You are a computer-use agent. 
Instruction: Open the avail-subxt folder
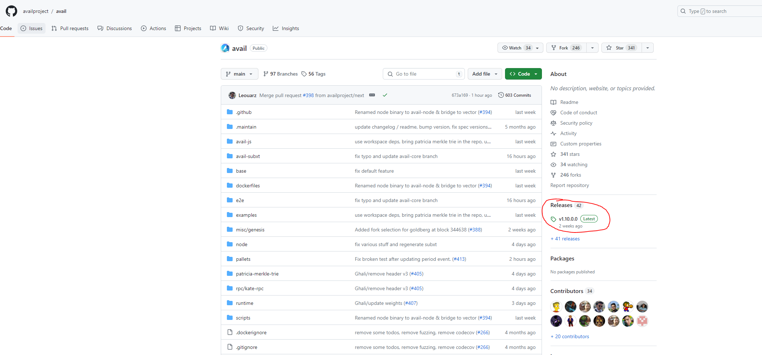coord(248,157)
